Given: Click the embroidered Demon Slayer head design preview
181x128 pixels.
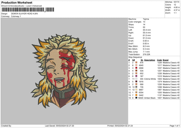Looking at the screenshot, I should (x=65, y=71).
